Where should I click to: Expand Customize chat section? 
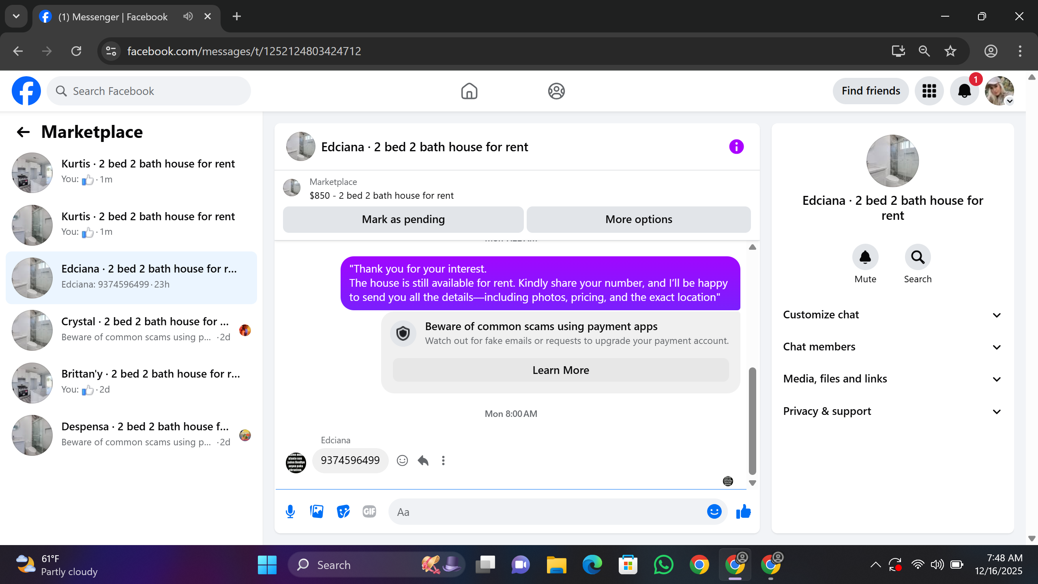pos(892,315)
